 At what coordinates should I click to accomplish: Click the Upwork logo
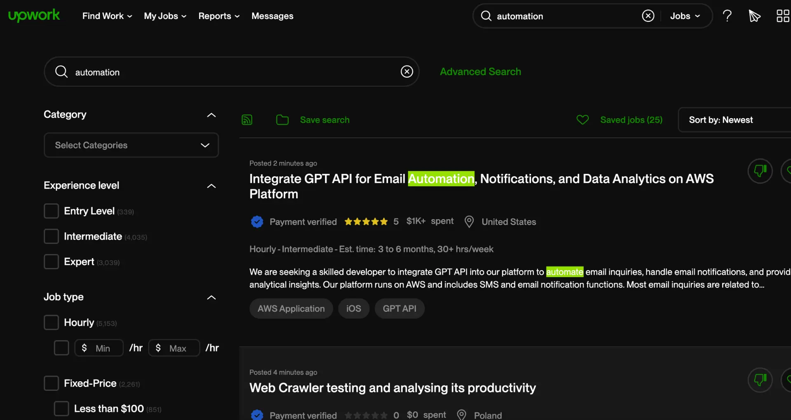(x=34, y=16)
